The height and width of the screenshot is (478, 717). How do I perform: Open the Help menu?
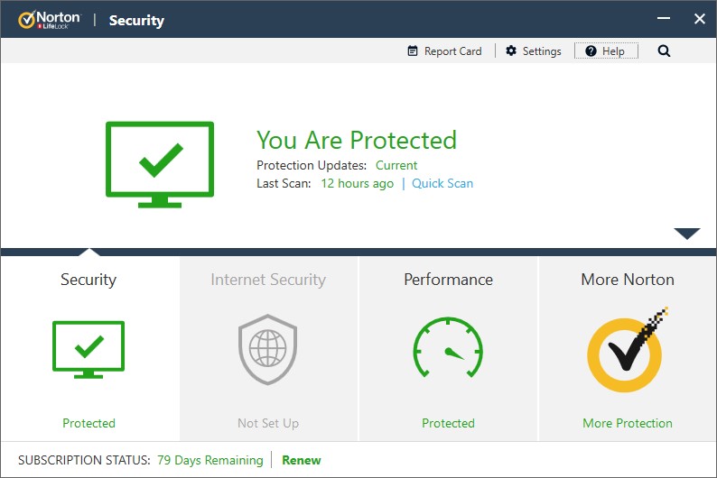[606, 51]
